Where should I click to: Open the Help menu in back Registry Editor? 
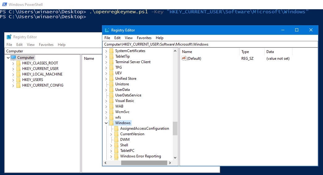[x=62, y=45]
